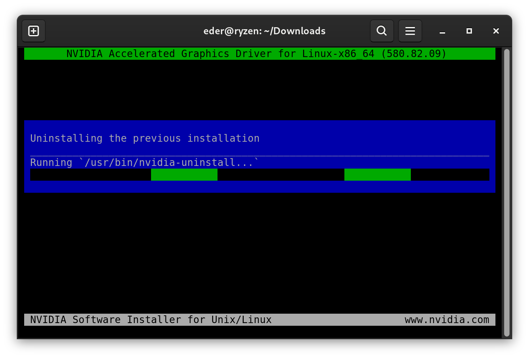Click the right green progress block
Screen dimensions: 529x358
pos(377,175)
